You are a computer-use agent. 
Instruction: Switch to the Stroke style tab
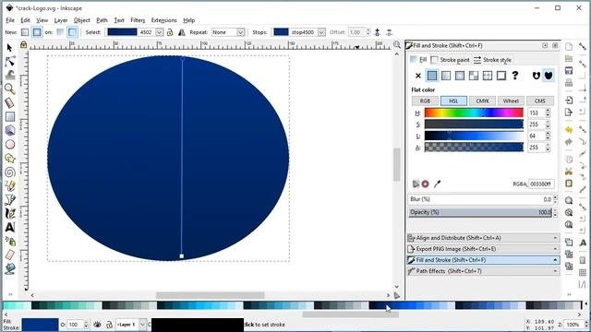click(492, 60)
